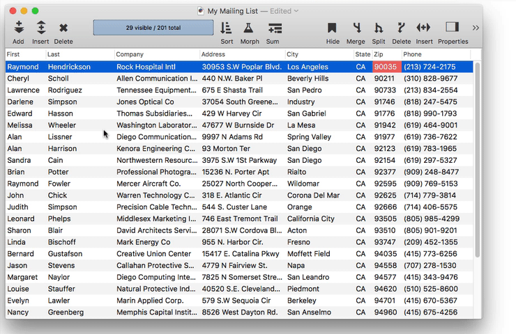
Task: Click the California City cell
Action: coord(311,218)
